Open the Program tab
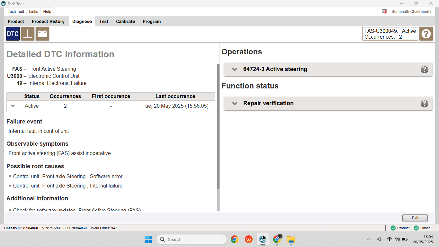This screenshot has width=439, height=247. click(152, 22)
